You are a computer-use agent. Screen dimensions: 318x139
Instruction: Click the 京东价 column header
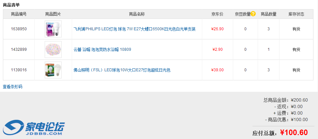point(218,14)
